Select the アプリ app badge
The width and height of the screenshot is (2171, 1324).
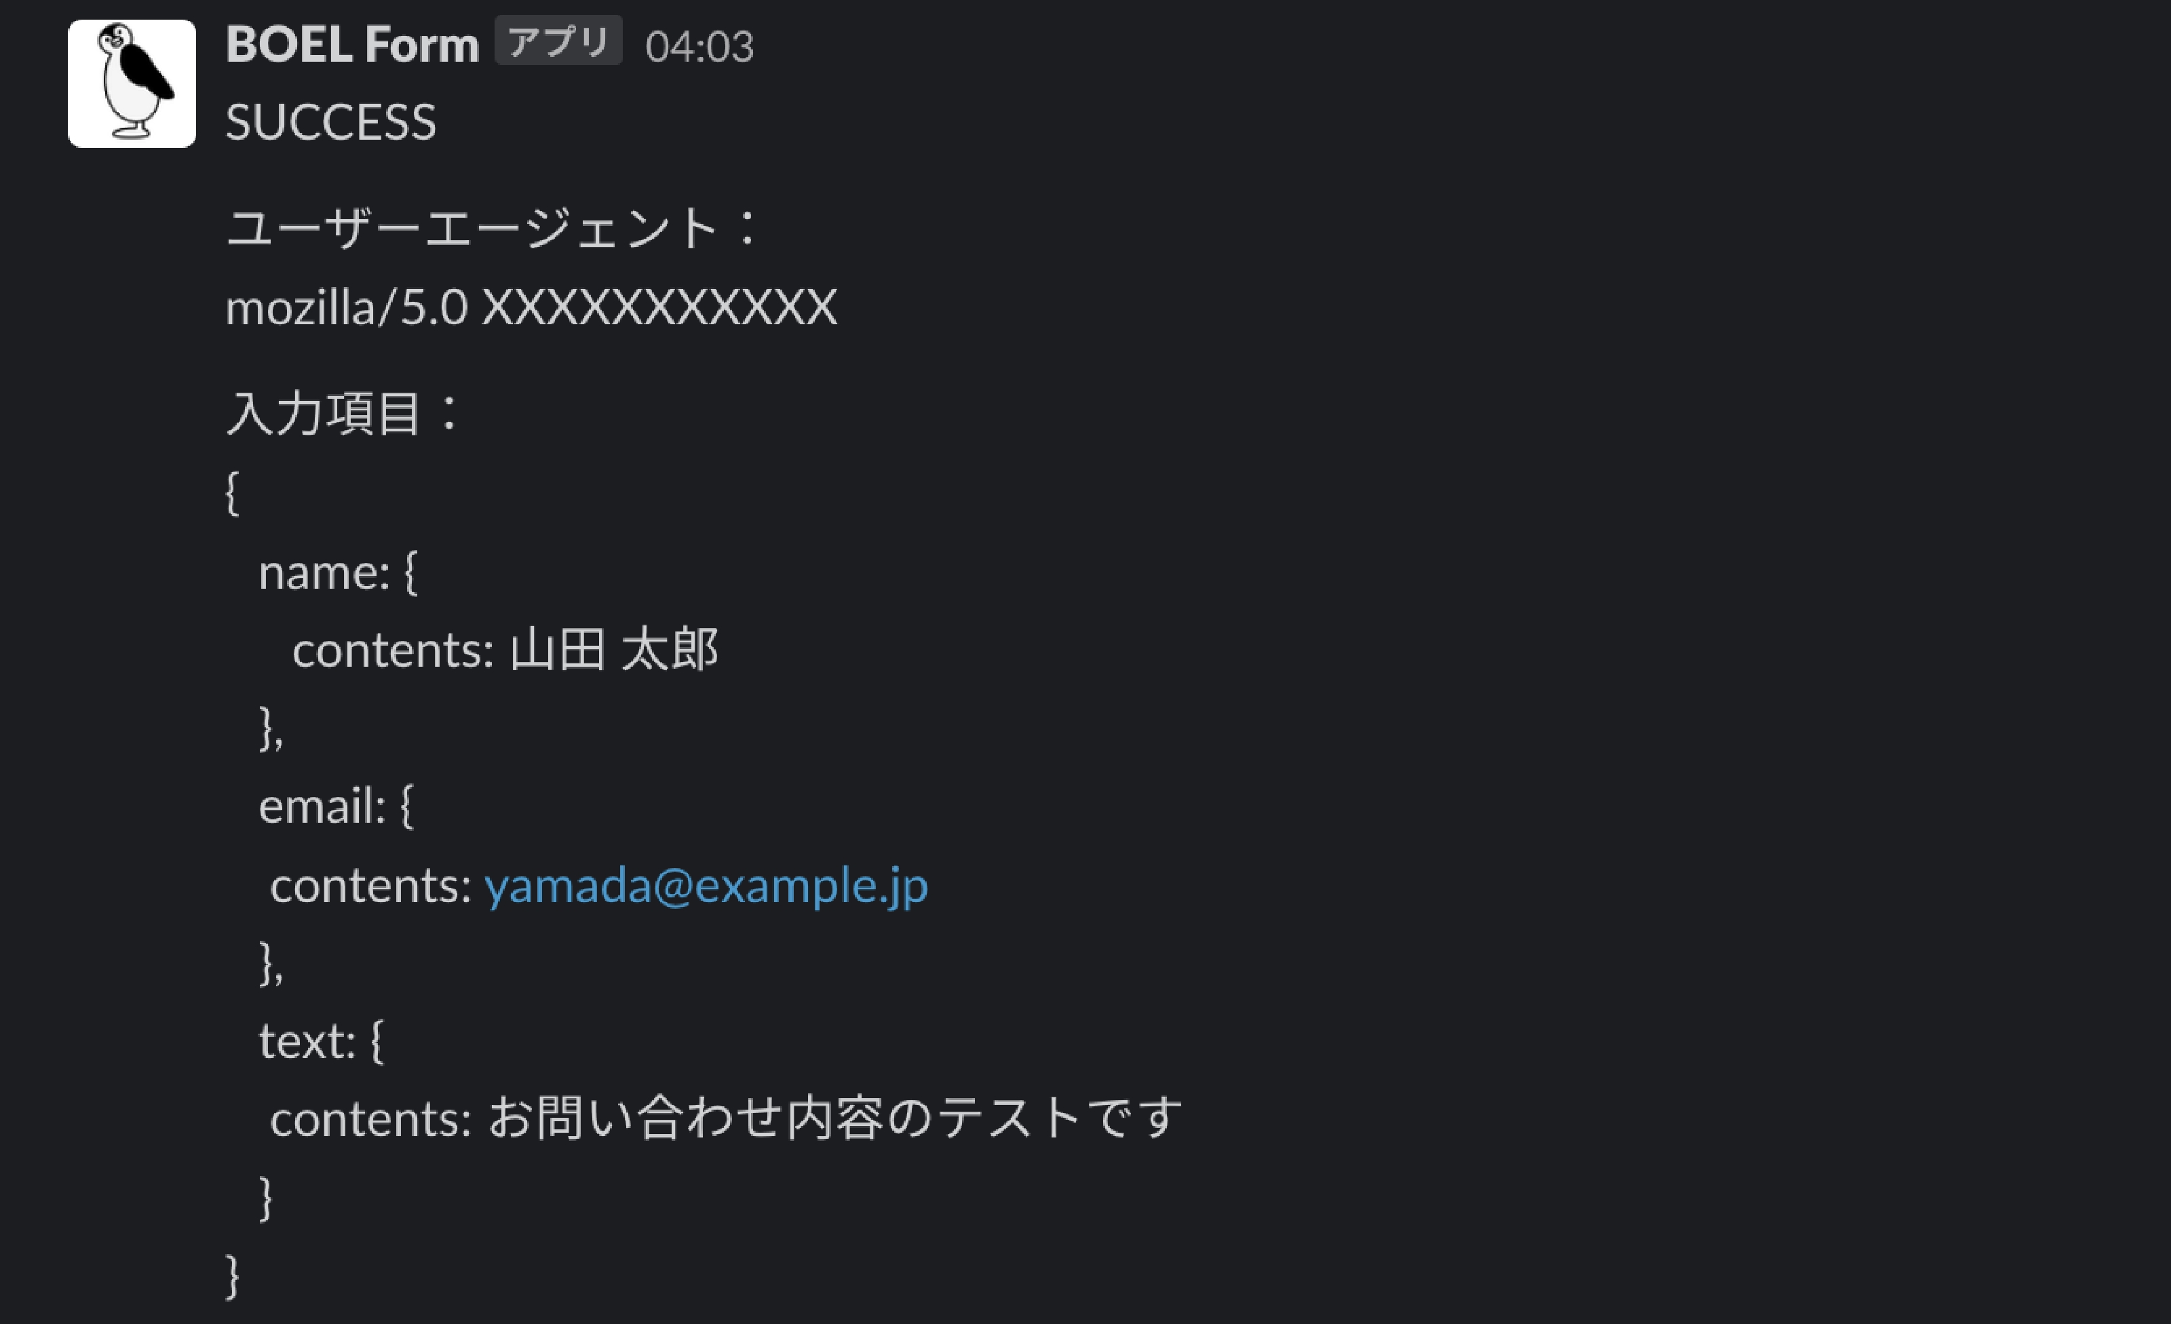click(558, 41)
